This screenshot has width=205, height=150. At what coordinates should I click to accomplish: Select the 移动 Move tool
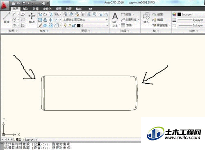(x=32, y=18)
